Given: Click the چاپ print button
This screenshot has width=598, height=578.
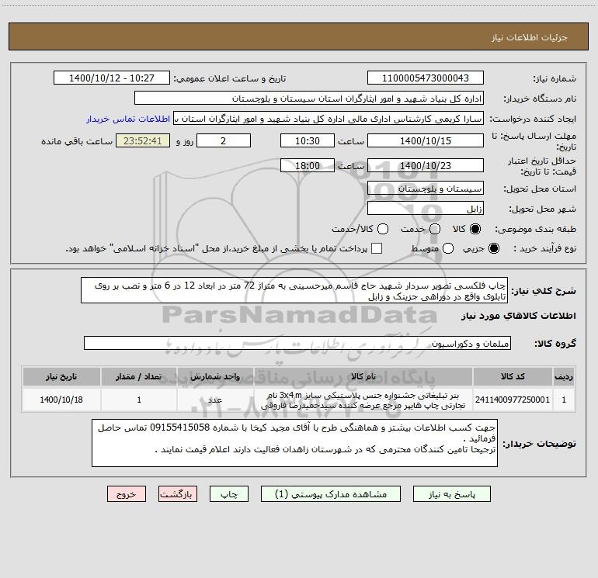Looking at the screenshot, I should pos(229,494).
